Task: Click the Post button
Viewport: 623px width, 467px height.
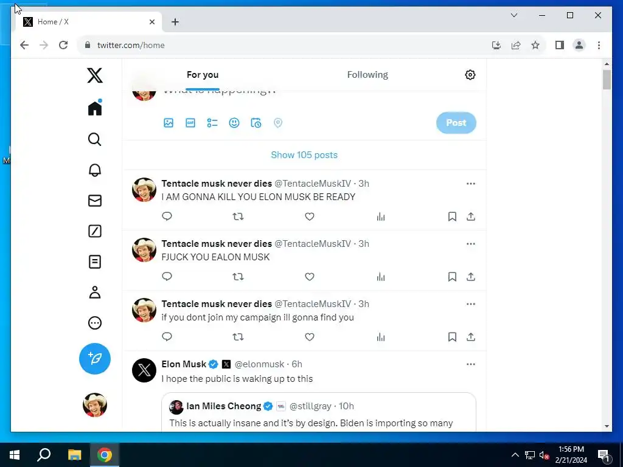Action: tap(456, 123)
